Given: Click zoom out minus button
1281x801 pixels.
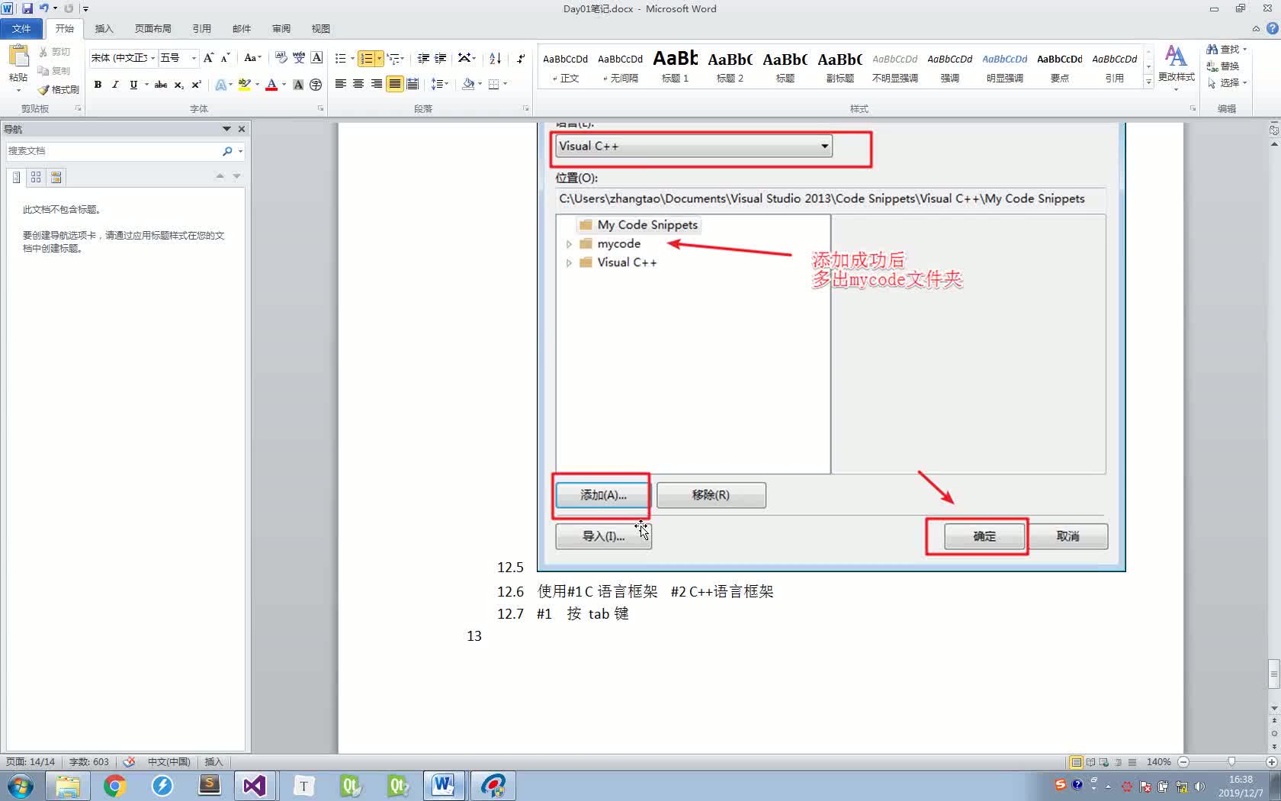Looking at the screenshot, I should [x=1183, y=762].
